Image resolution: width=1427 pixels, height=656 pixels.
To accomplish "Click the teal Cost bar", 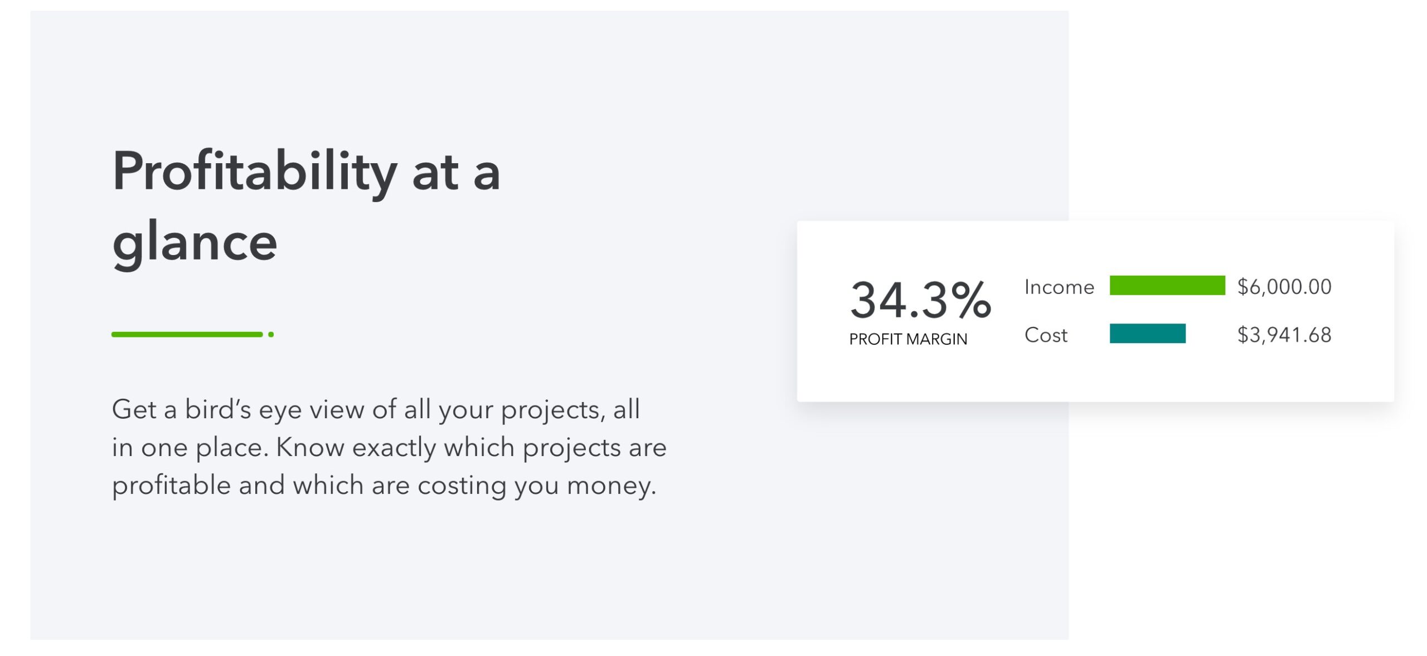I will (x=1147, y=334).
